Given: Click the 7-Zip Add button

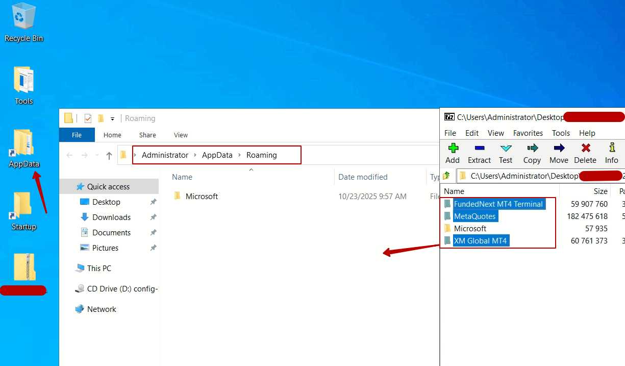Looking at the screenshot, I should click(x=453, y=153).
